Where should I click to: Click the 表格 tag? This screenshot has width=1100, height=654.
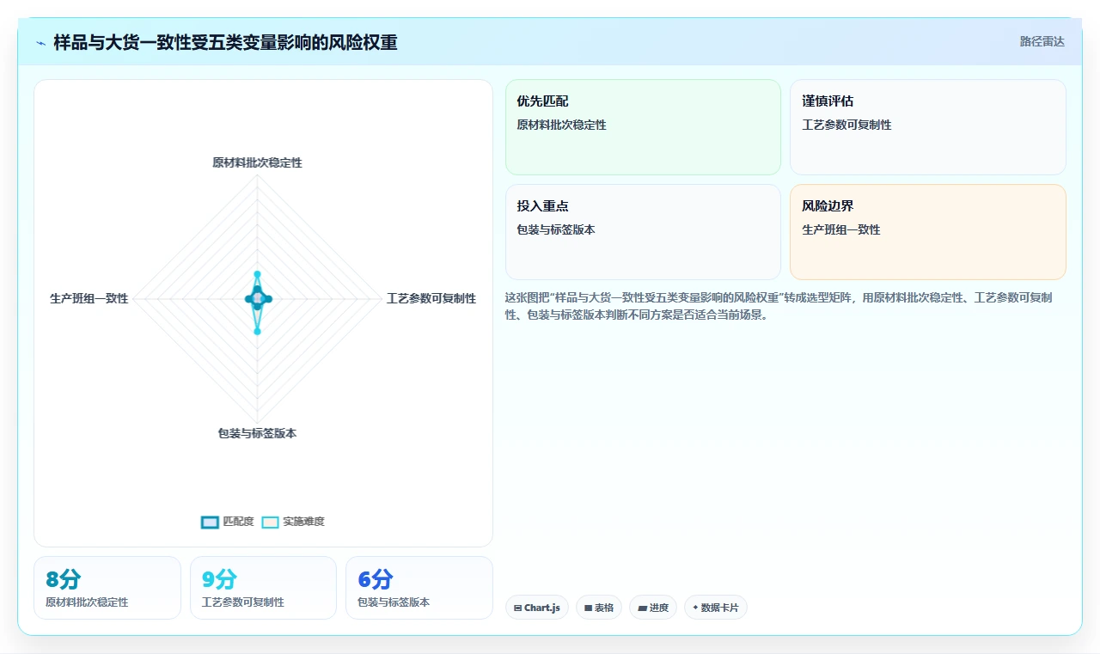(x=599, y=608)
